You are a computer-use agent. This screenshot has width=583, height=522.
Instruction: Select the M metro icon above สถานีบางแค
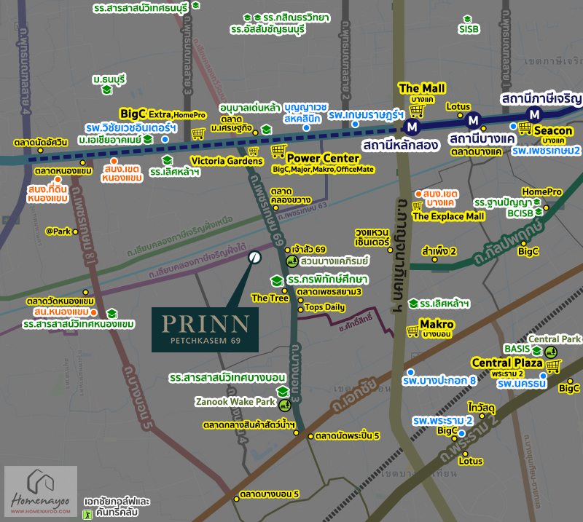coord(473,120)
